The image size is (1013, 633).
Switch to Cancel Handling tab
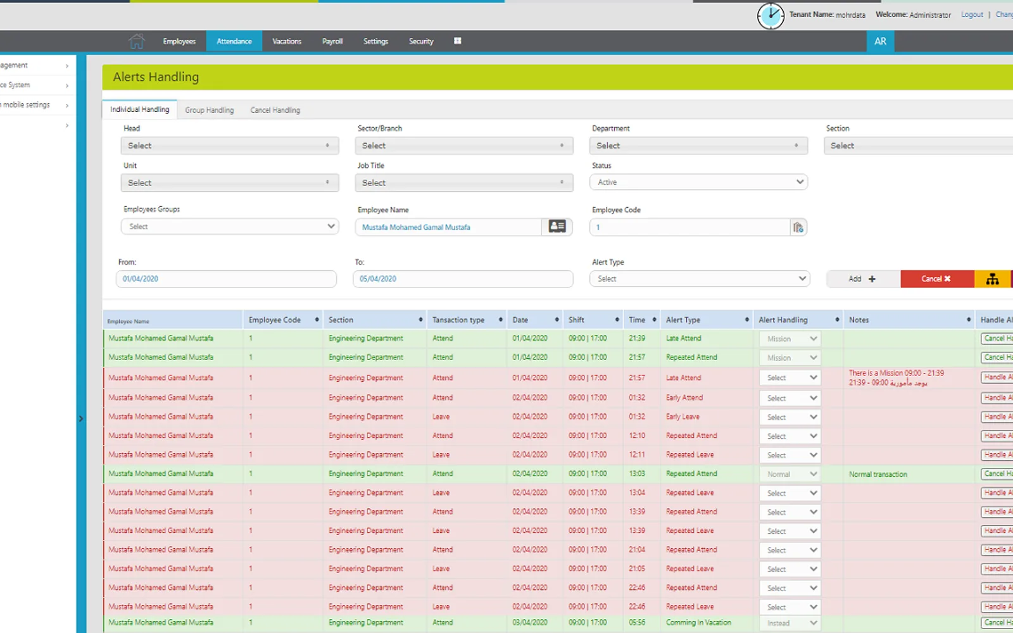(275, 110)
